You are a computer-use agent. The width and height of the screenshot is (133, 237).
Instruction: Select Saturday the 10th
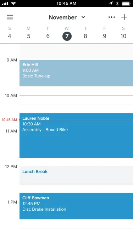tap(123, 33)
